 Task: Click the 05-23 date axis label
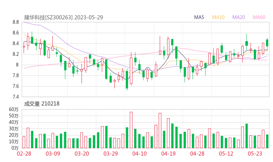255,154
